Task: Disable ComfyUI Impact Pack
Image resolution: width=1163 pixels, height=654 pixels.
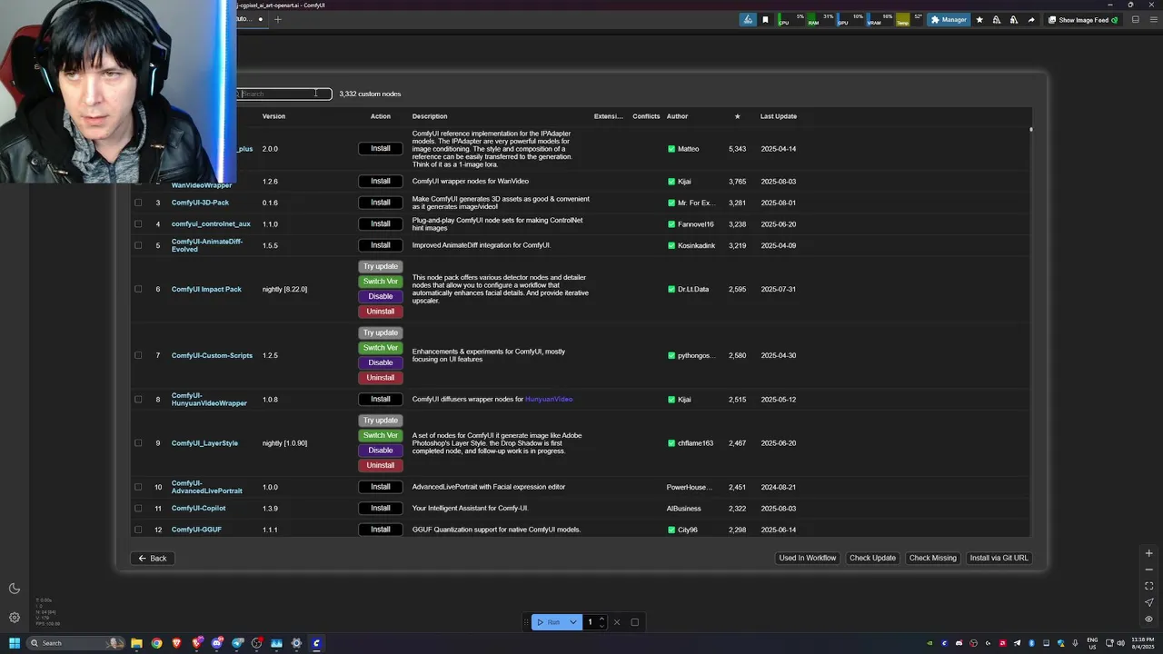Action: (381, 296)
